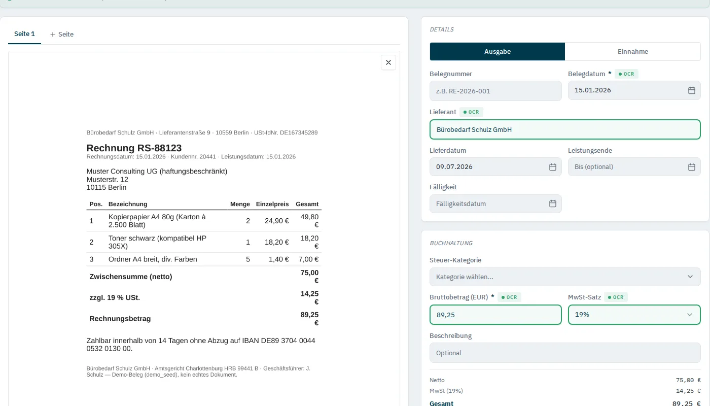Click the 'Rechnungsbetrag' row label in invoice
The image size is (710, 406).
(120, 319)
